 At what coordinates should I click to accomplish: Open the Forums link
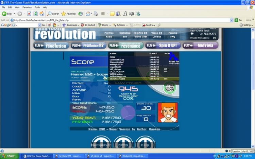(173, 33)
